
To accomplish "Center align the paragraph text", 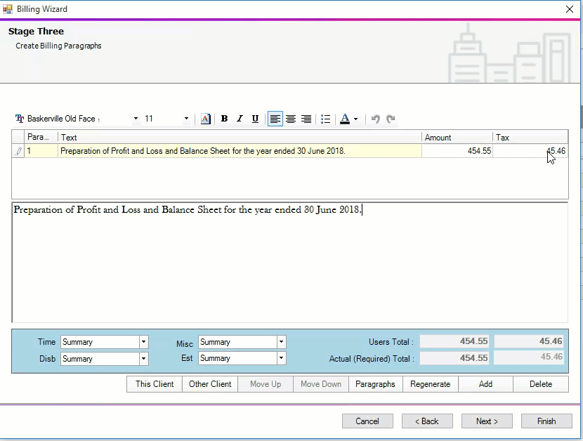I will 291,119.
